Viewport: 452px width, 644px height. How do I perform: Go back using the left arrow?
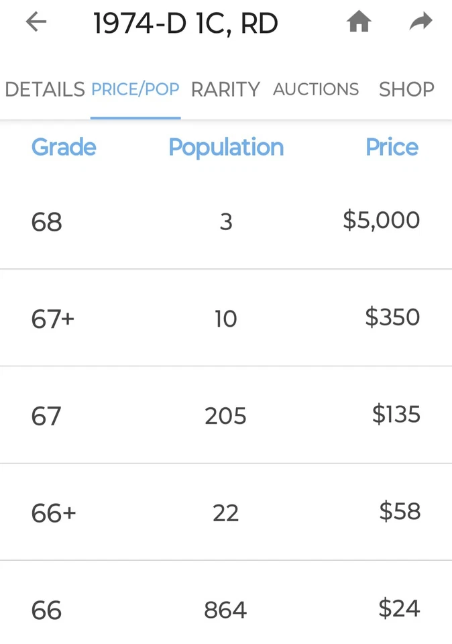tap(36, 23)
